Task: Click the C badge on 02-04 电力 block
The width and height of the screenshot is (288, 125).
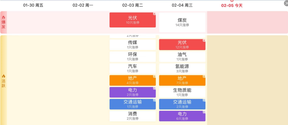Action: [x=204, y=112]
